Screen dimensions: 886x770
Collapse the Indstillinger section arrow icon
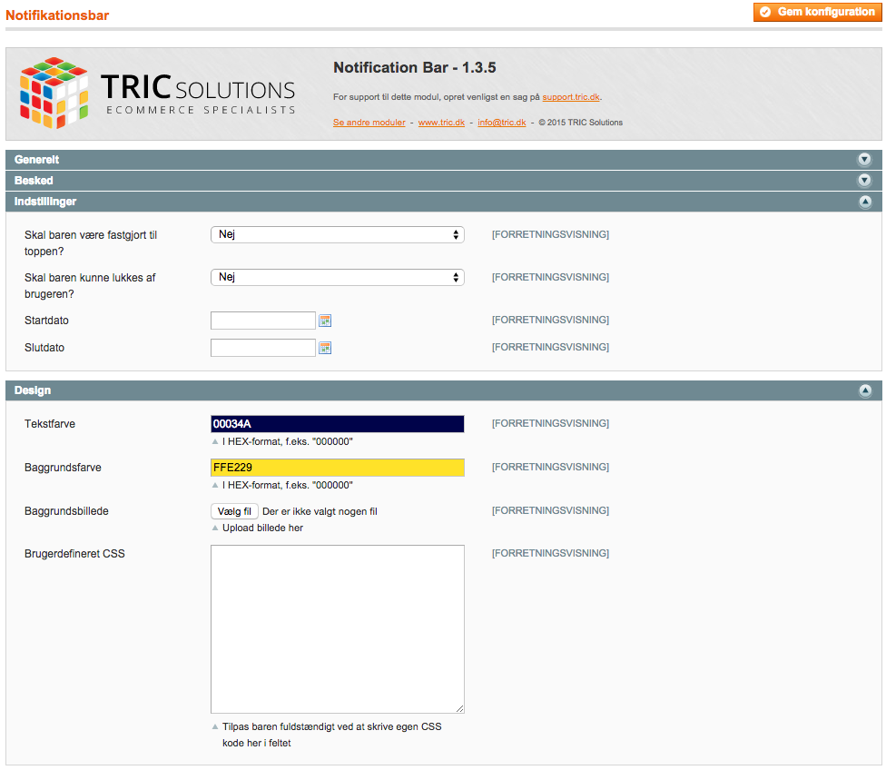coord(864,202)
